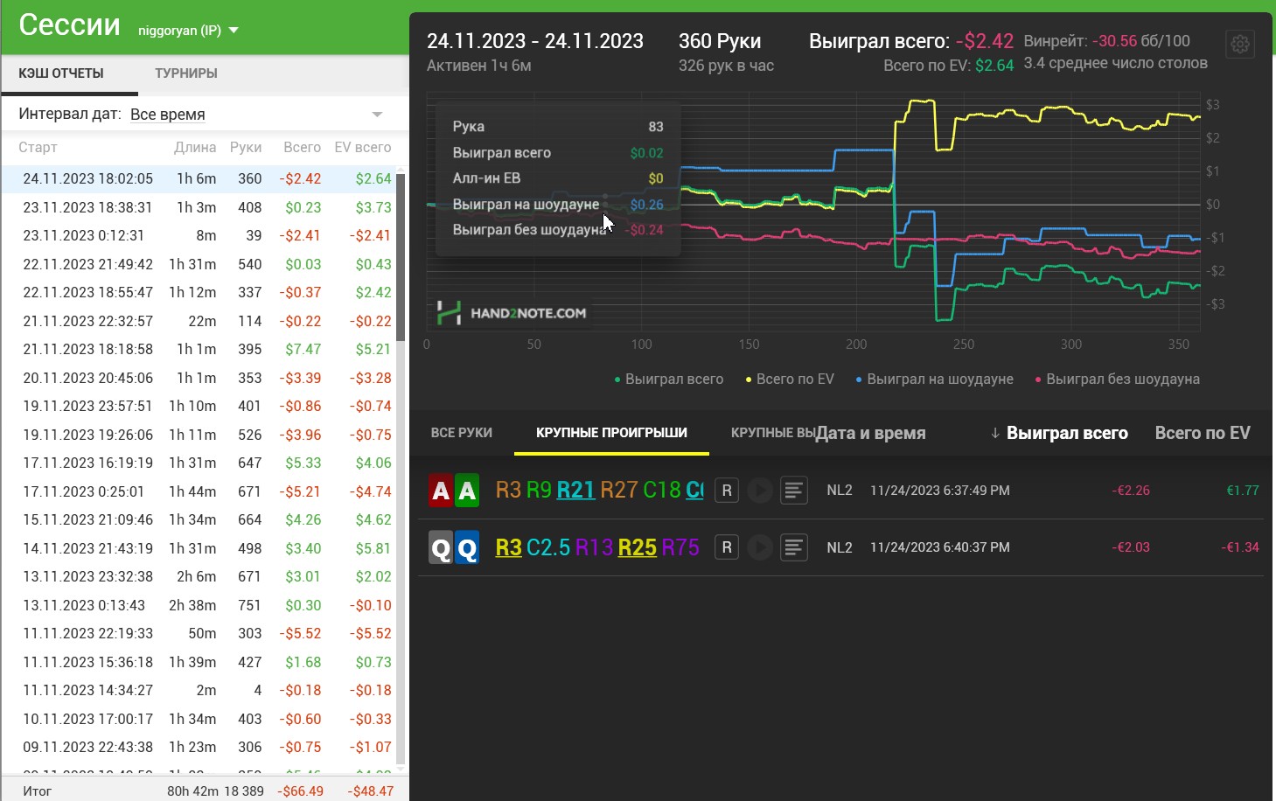Click the AA hand time 11/24/2023 6:37:49 PM
Viewport: 1276px width, 801px height.
pyautogui.click(x=940, y=491)
